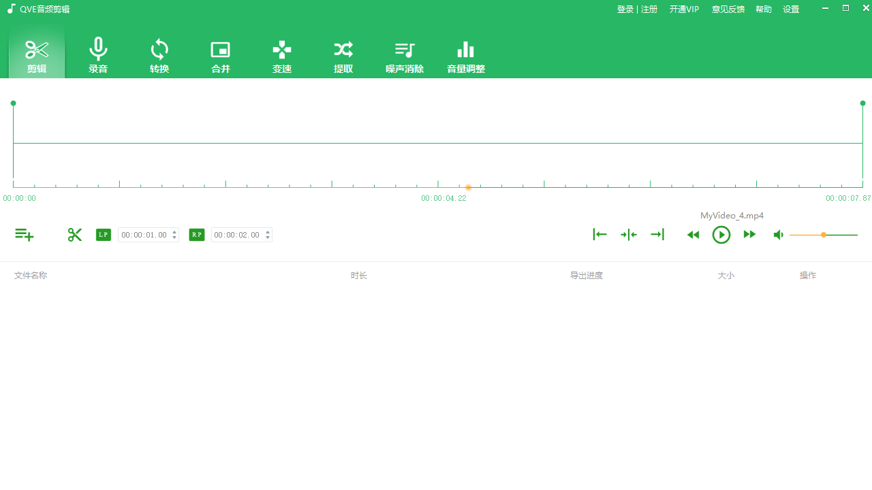Jump to selection start icon

coord(599,235)
